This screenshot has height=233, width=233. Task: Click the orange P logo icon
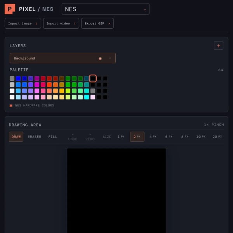(x=10, y=9)
